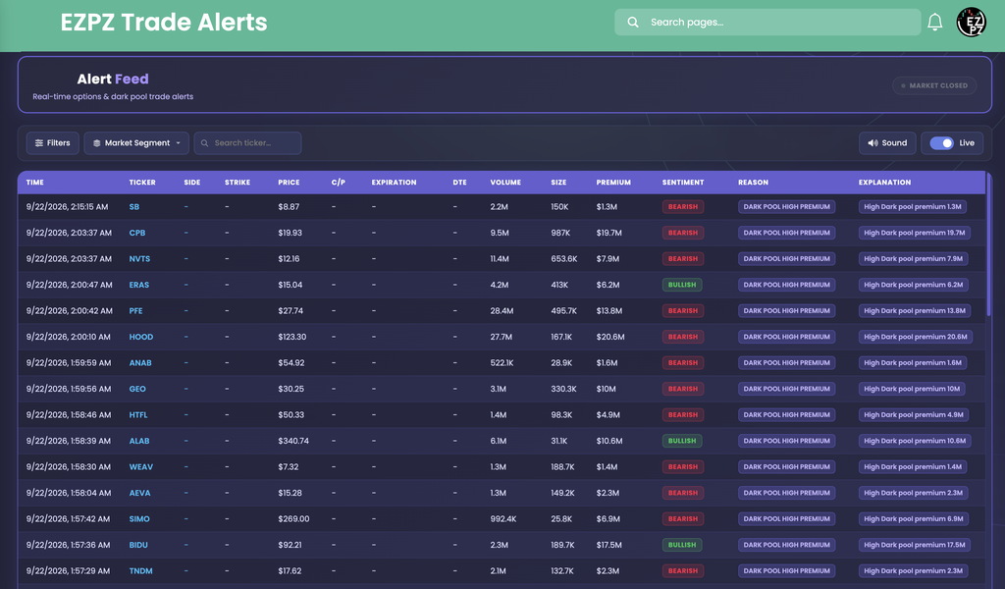The width and height of the screenshot is (1005, 589).
Task: Click 'High Dark pool premium 20.6M' tag
Action: [x=916, y=337]
